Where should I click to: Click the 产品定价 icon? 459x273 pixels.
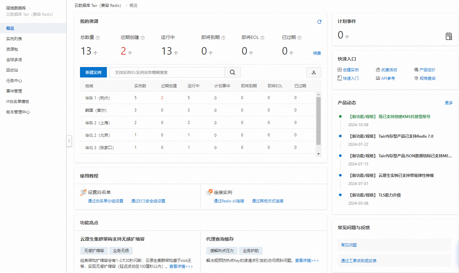tap(416, 70)
